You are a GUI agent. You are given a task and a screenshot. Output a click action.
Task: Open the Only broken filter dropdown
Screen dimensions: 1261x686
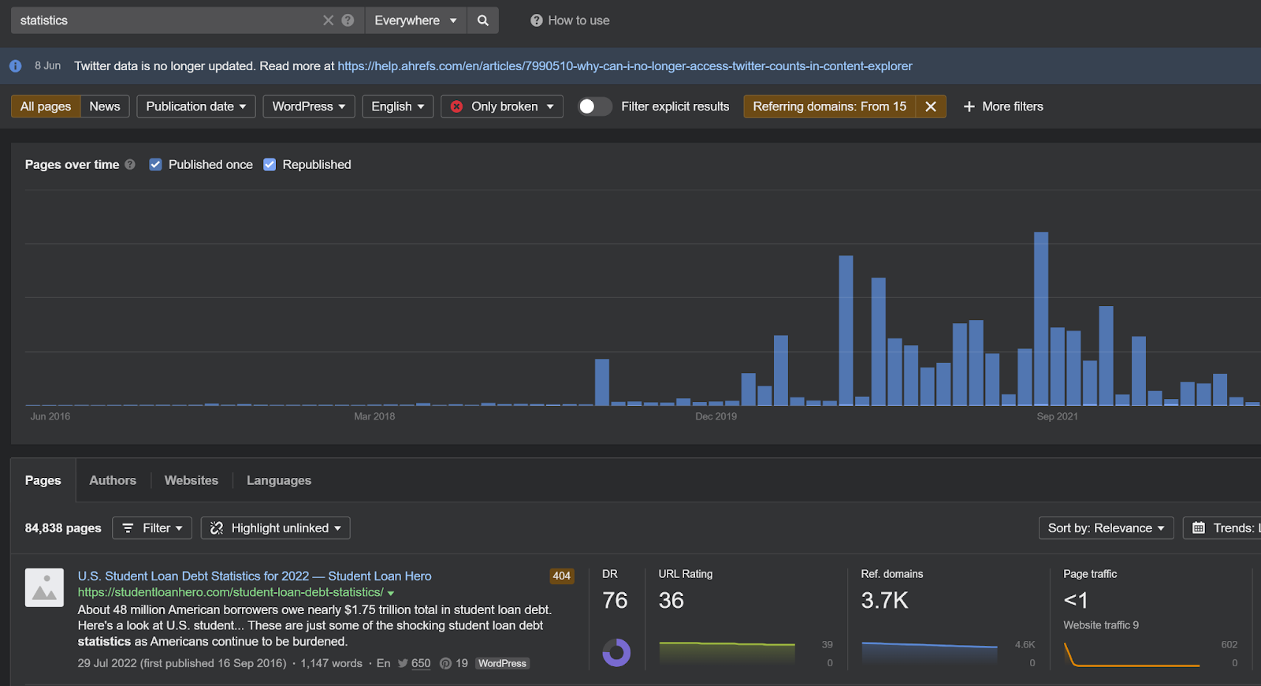(x=502, y=106)
